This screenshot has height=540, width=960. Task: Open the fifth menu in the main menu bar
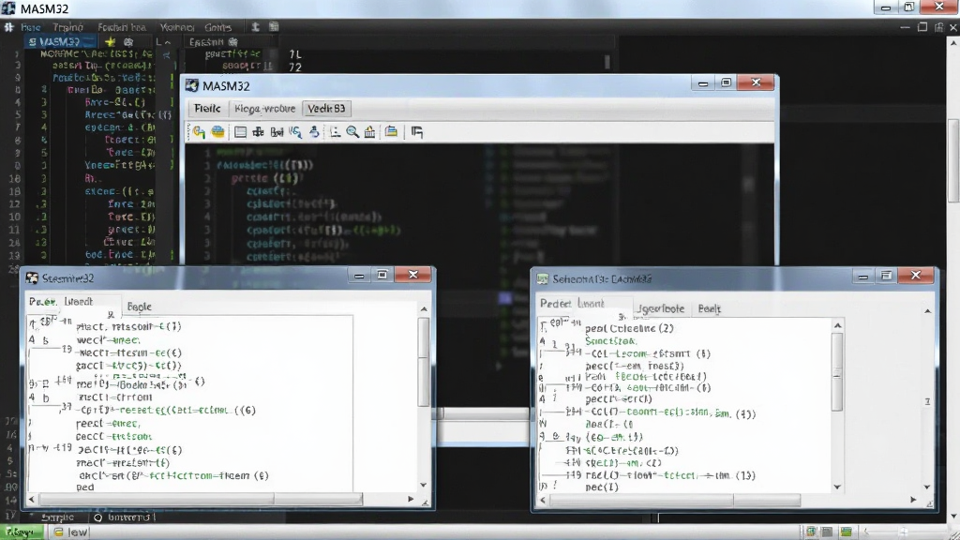pos(217,27)
